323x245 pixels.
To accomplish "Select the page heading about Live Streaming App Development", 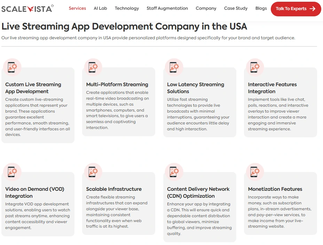I will click(124, 26).
